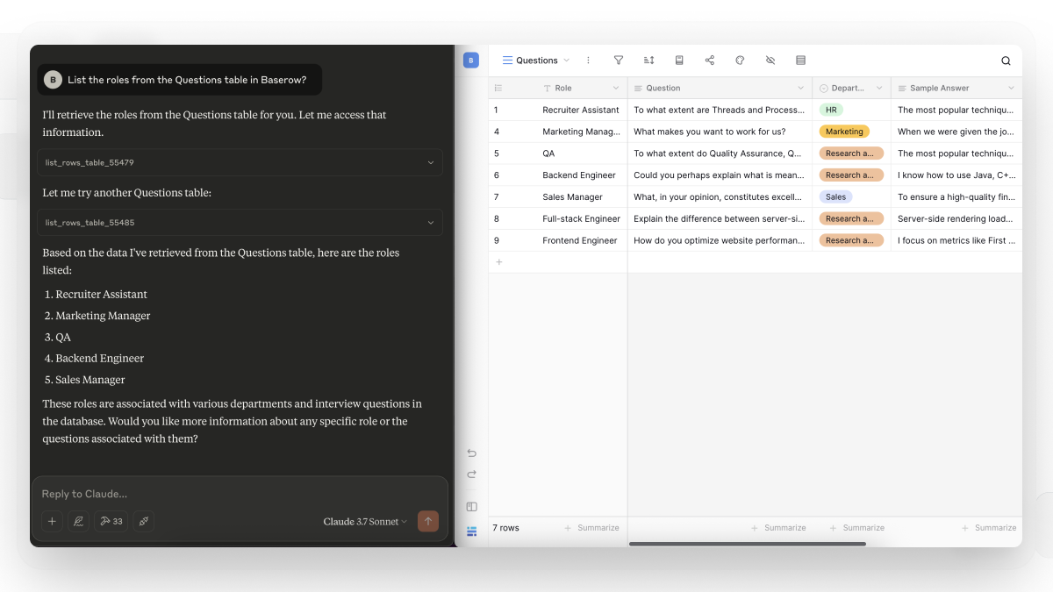Search the Questions table with magnifier icon
The image size is (1053, 592).
1006,61
